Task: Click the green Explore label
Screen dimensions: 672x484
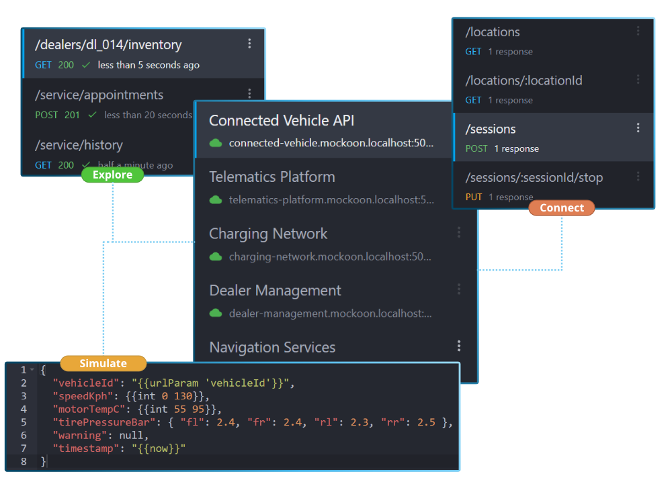Action: (x=112, y=175)
